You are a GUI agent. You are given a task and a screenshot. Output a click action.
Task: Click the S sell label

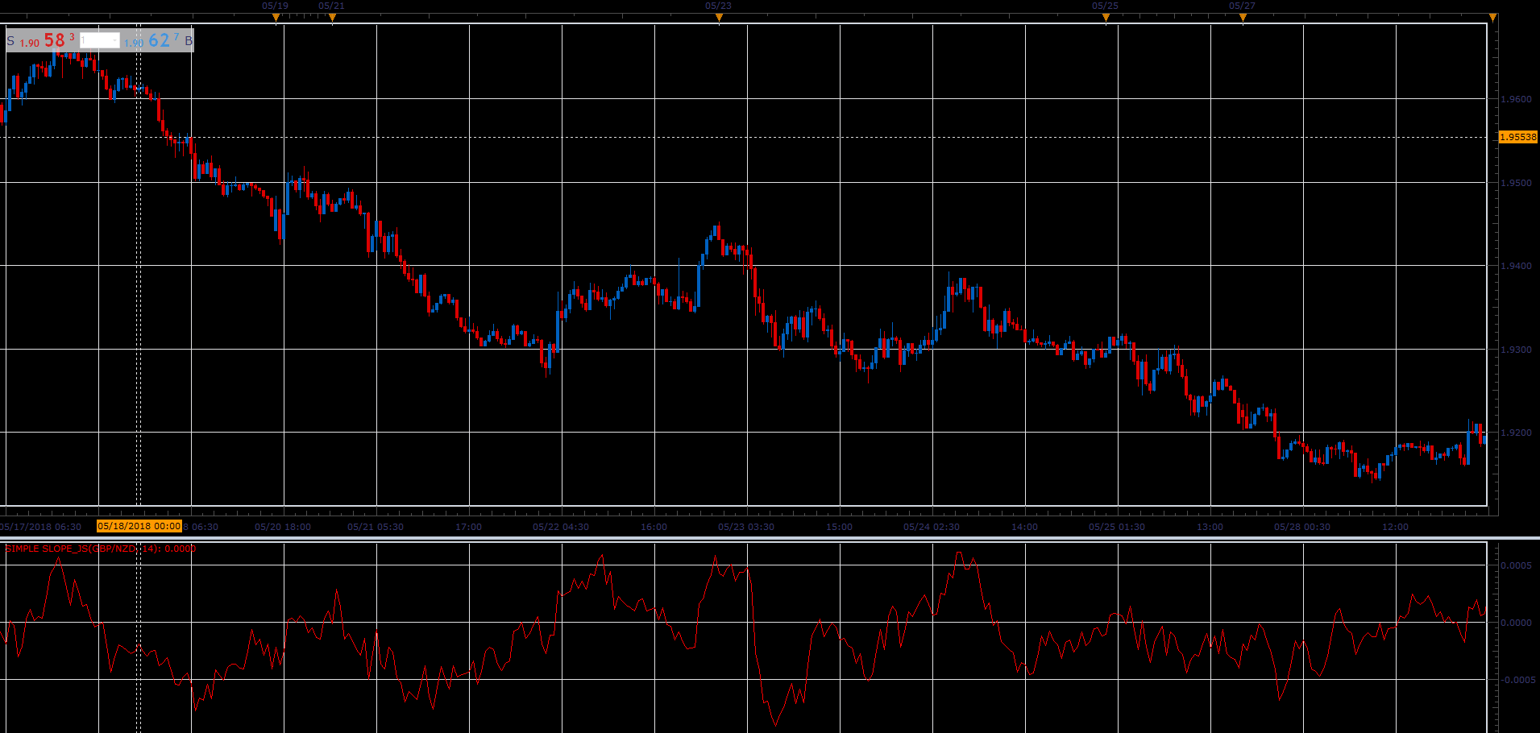pos(10,40)
